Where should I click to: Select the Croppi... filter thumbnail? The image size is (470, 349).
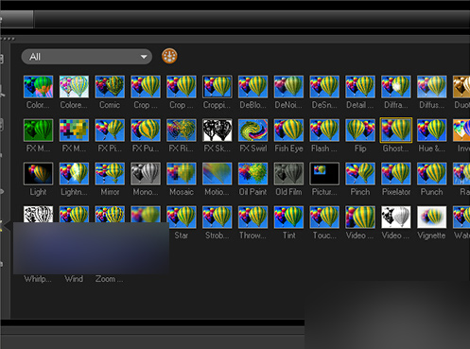tap(218, 87)
